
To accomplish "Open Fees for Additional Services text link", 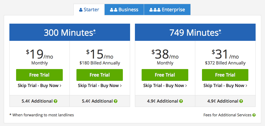I will click(x=227, y=115).
